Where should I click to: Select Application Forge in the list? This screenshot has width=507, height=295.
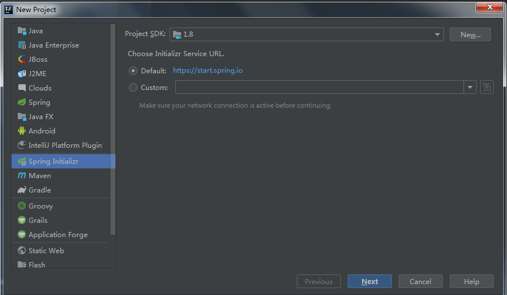(61, 234)
